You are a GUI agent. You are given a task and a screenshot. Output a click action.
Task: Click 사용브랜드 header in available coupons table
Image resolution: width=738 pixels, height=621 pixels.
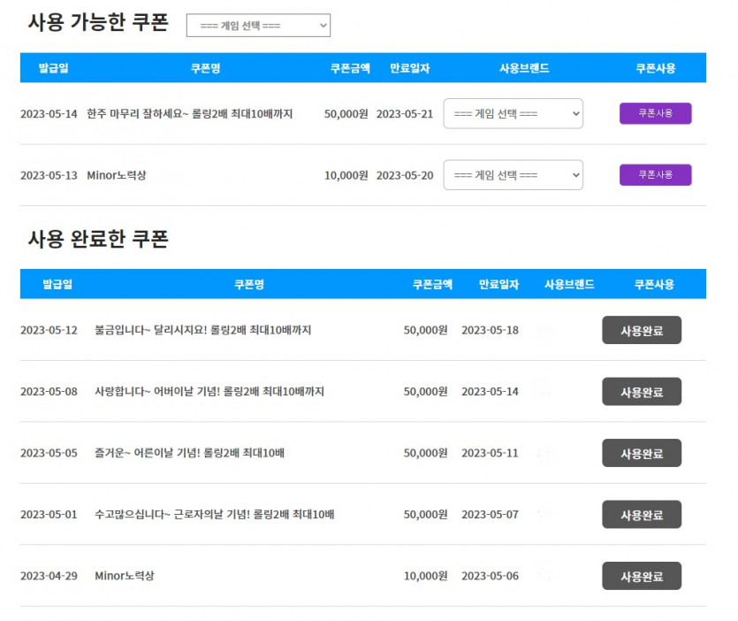[524, 68]
